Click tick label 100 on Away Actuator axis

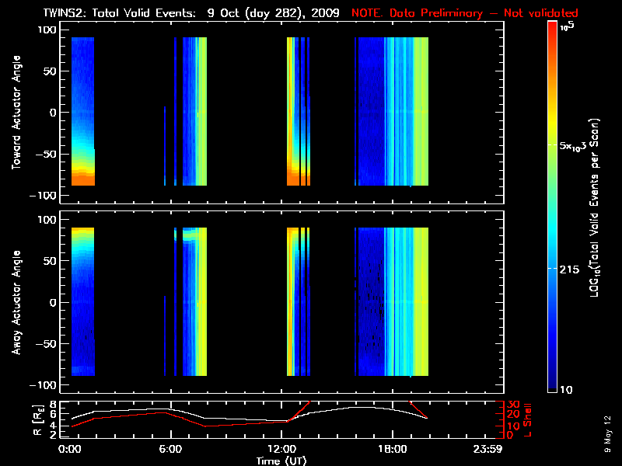(x=47, y=220)
